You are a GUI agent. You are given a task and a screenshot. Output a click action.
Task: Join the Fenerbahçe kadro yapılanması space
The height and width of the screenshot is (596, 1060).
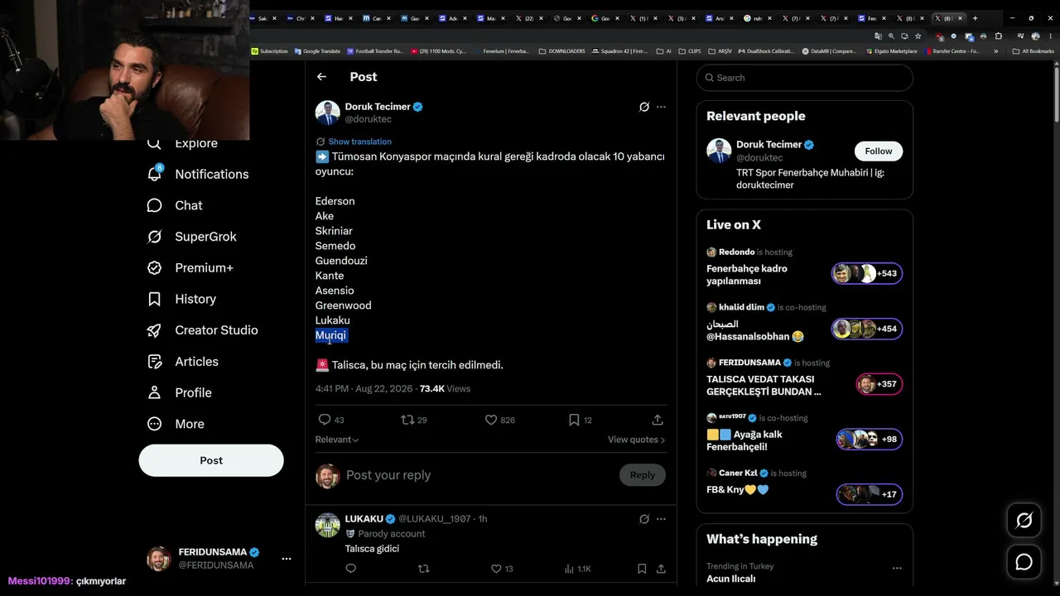(747, 275)
